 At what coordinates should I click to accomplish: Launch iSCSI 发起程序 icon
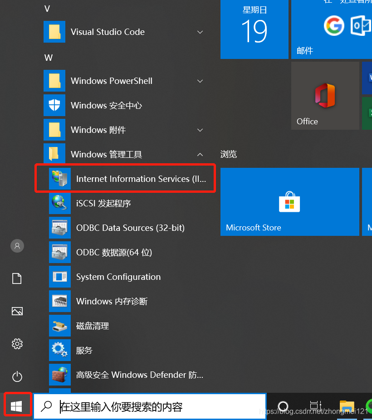[x=60, y=203]
